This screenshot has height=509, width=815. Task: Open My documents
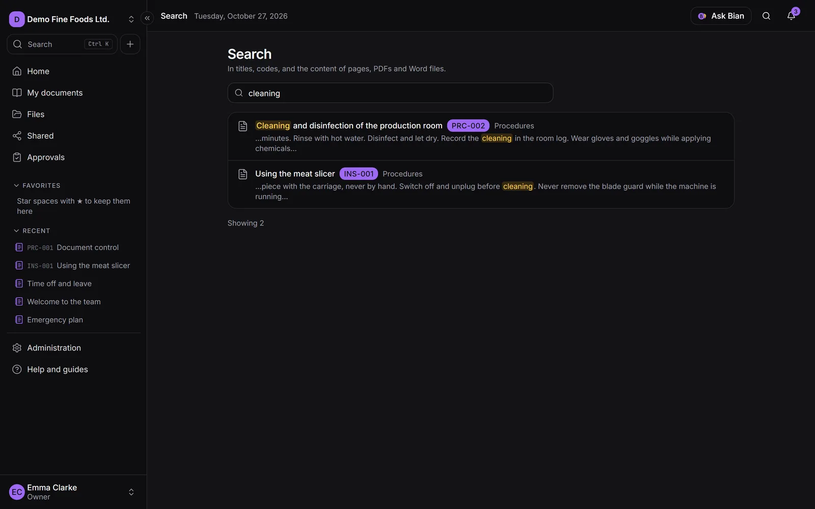(73, 93)
